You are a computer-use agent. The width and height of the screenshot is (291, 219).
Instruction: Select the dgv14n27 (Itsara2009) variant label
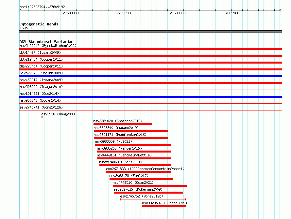(40, 52)
